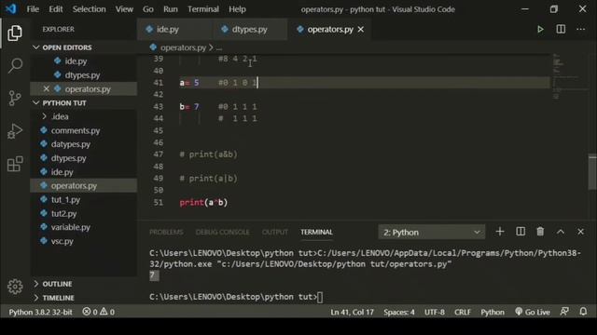Screen dimensions: 597x335
Task: Split the editor to the right
Action: (561, 29)
